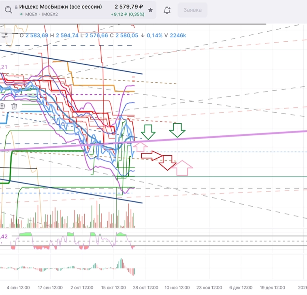The image size is (307, 295).
Task: Open price alert bell icon
Action: tap(167, 10)
